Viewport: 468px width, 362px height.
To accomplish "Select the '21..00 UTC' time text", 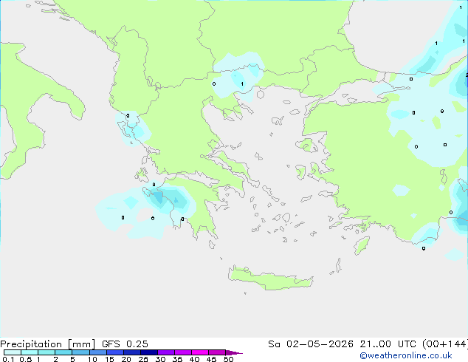I will tap(388, 344).
